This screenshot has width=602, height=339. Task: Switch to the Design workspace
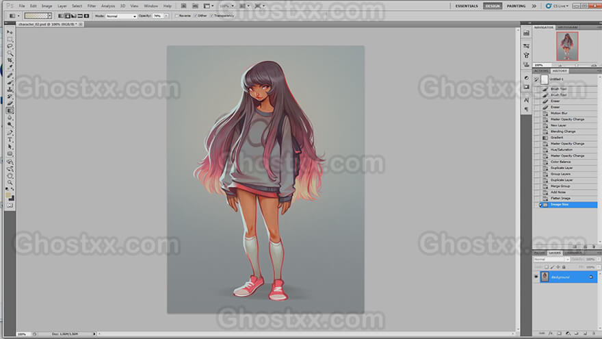tap(493, 6)
